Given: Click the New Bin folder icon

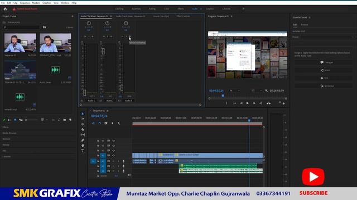Looking at the screenshot, I should pos(65,120).
